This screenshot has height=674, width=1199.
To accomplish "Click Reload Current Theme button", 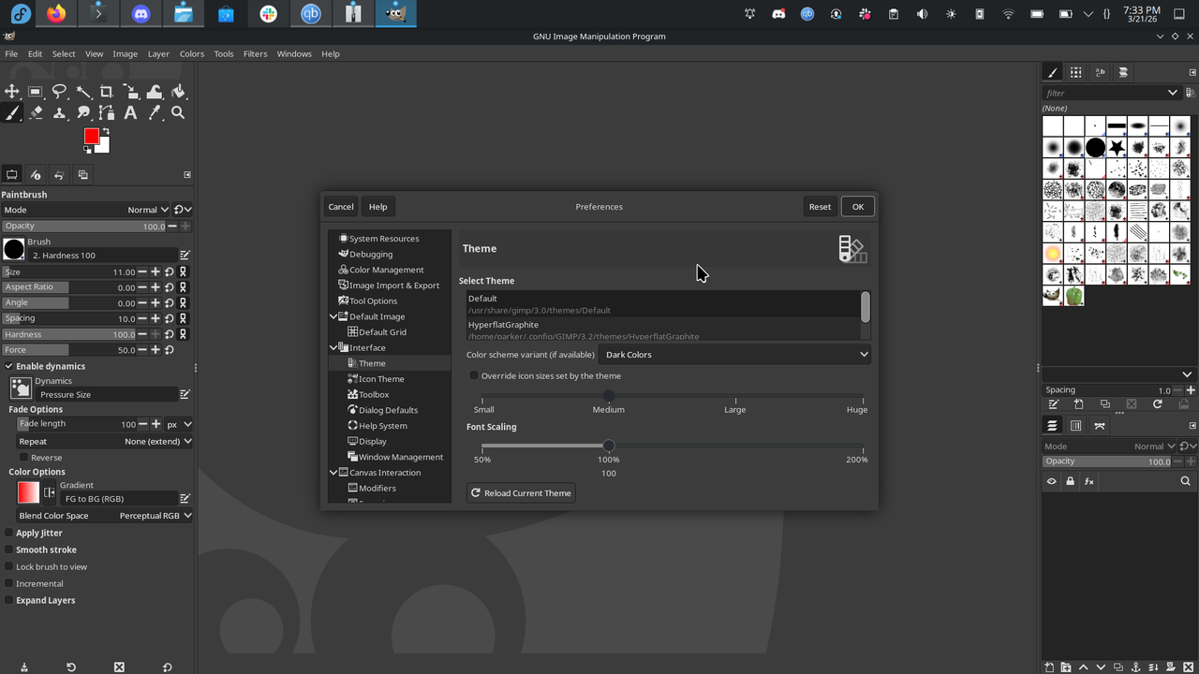I will click(x=521, y=493).
